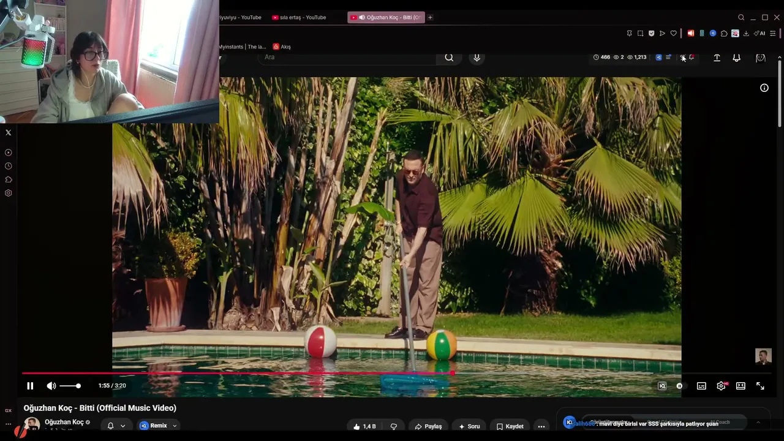
Task: Expand the Remix dropdown arrow
Action: 175,426
